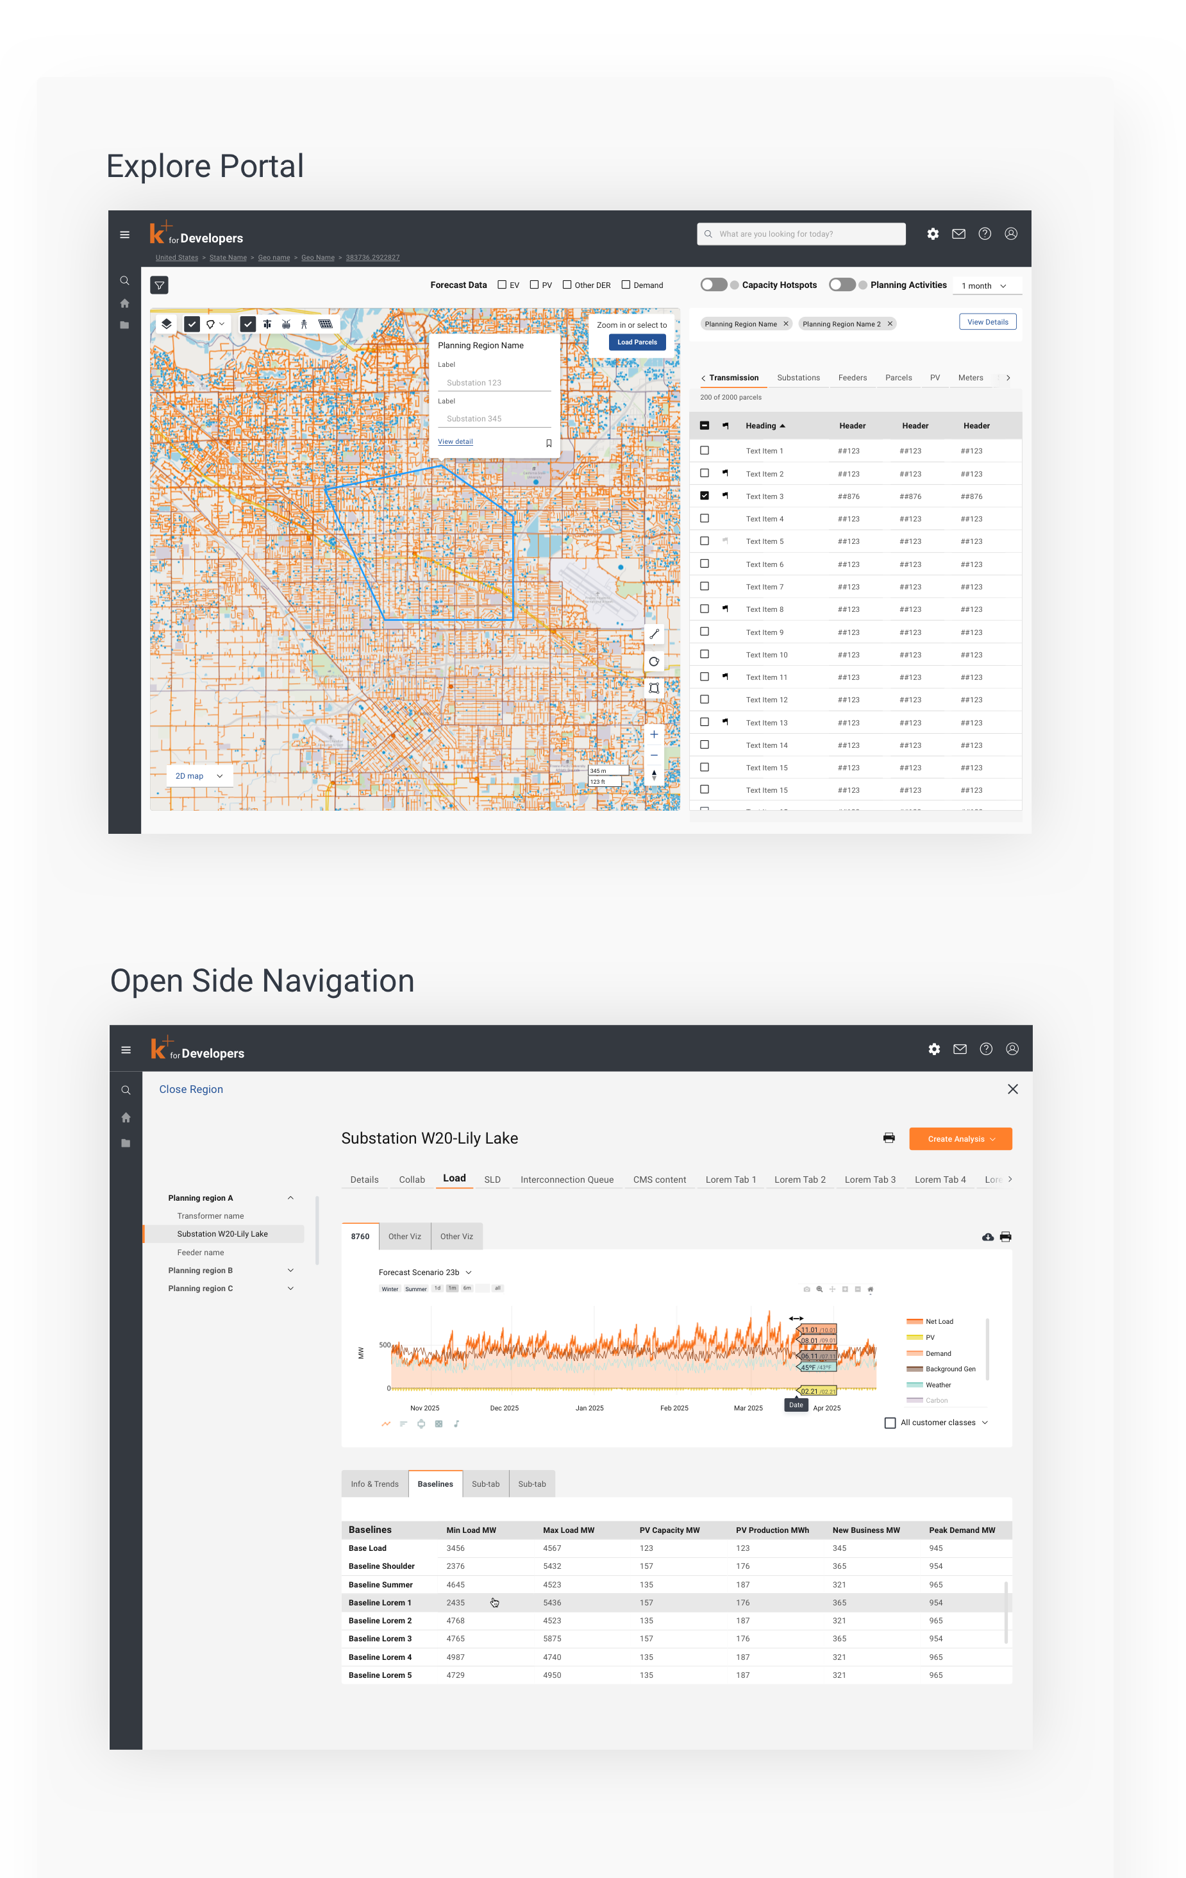The height and width of the screenshot is (1878, 1186).
Task: Click the search field in header
Action: (801, 234)
